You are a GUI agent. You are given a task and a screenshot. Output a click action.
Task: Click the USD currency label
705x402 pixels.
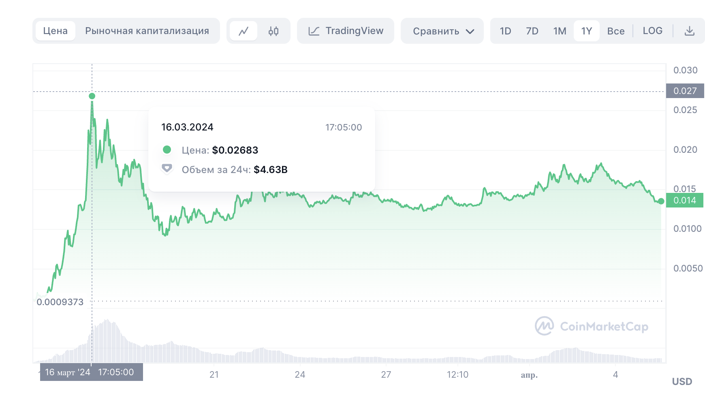pos(682,381)
